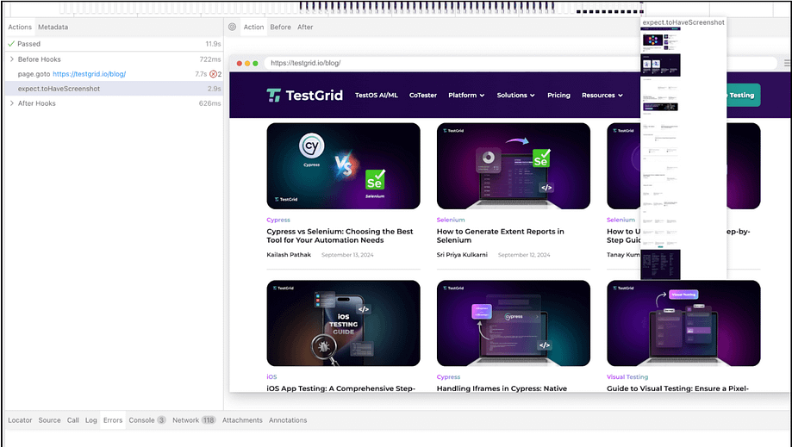Screen dimensions: 792x447
Task: Open the Extent Reports in Selenium article title
Action: point(500,236)
